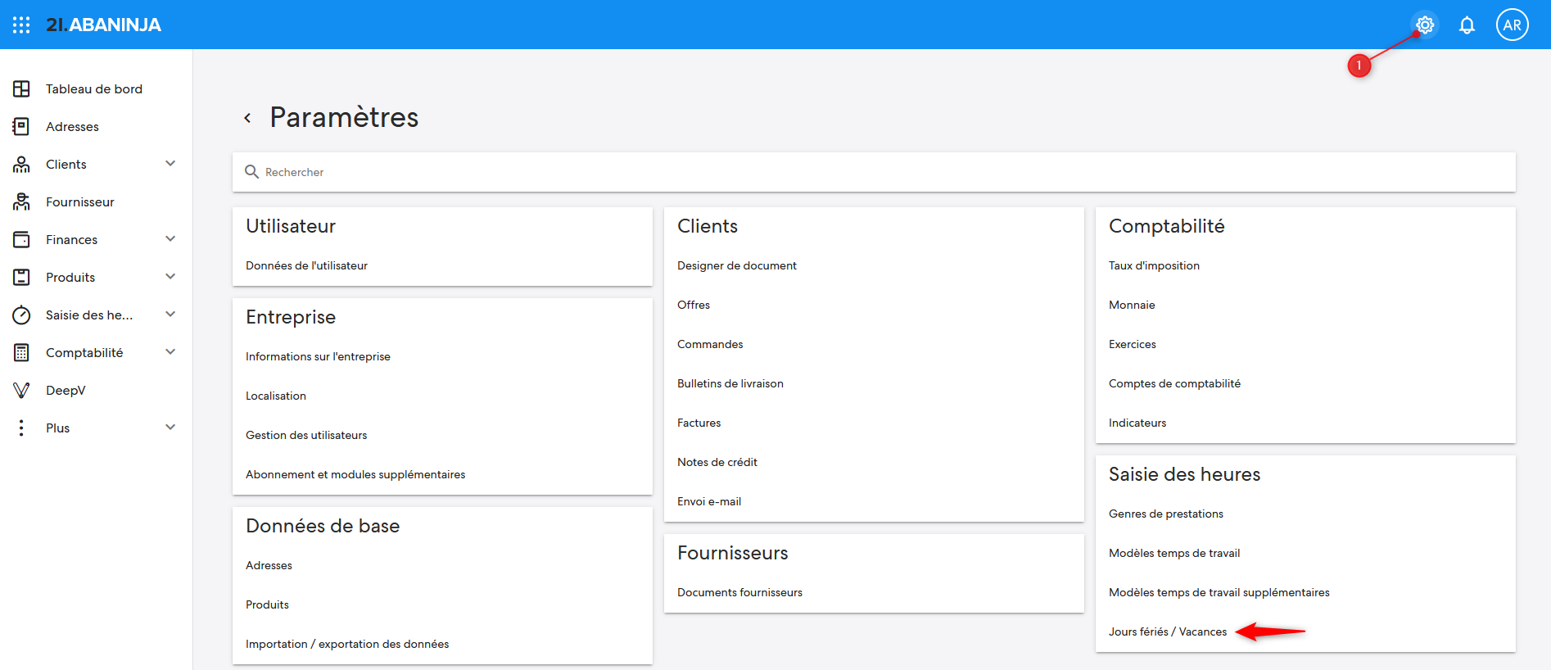Go back using the arrow beside Paramètres
This screenshot has width=1551, height=670.
(x=247, y=118)
